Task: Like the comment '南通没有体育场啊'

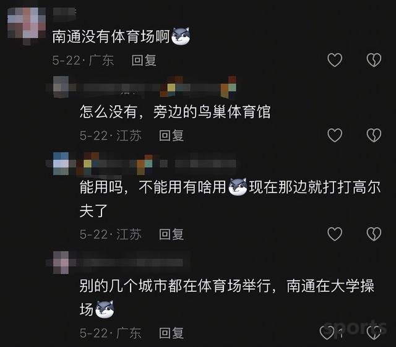Action: (335, 60)
